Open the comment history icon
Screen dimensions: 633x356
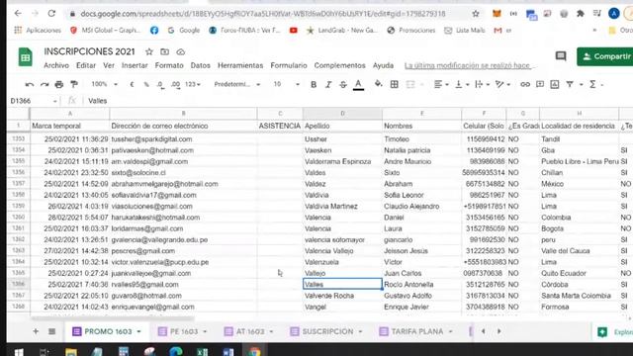(x=561, y=56)
